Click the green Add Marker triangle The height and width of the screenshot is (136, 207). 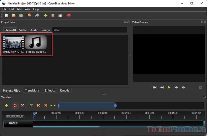click(31, 105)
